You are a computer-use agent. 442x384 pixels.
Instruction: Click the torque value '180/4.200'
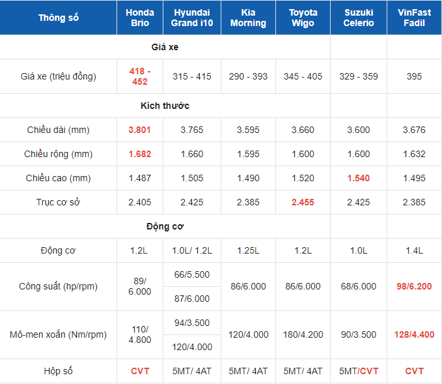[x=303, y=334]
